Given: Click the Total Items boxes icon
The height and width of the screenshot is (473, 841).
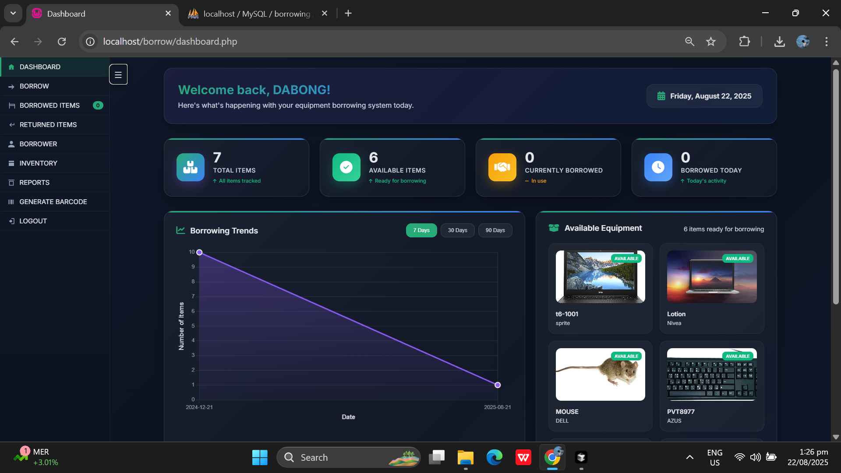Looking at the screenshot, I should 190,167.
